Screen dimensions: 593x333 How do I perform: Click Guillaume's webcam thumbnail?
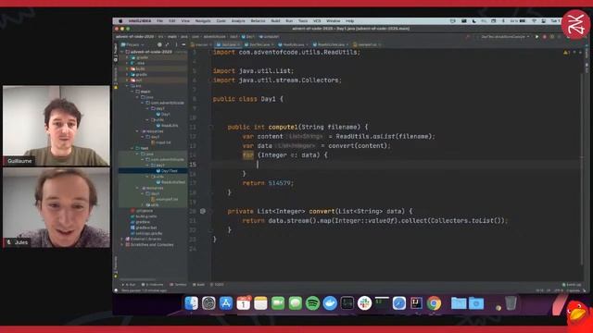coord(57,126)
